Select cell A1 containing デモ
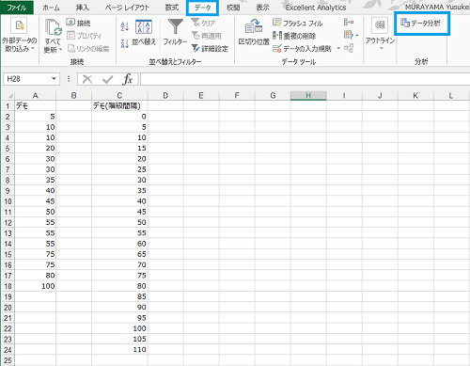Viewport: 470px width, 366px height. coord(36,106)
